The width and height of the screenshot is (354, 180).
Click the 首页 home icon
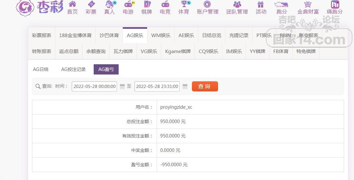click(x=73, y=4)
